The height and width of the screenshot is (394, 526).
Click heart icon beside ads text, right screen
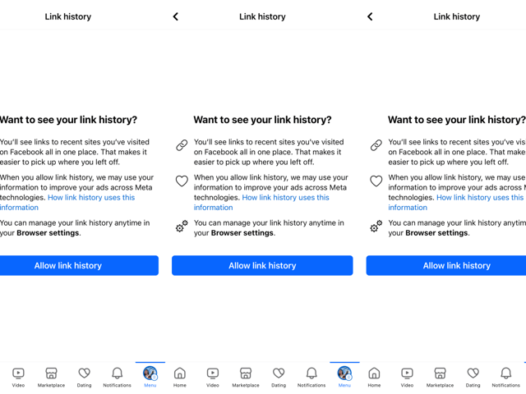click(x=376, y=181)
